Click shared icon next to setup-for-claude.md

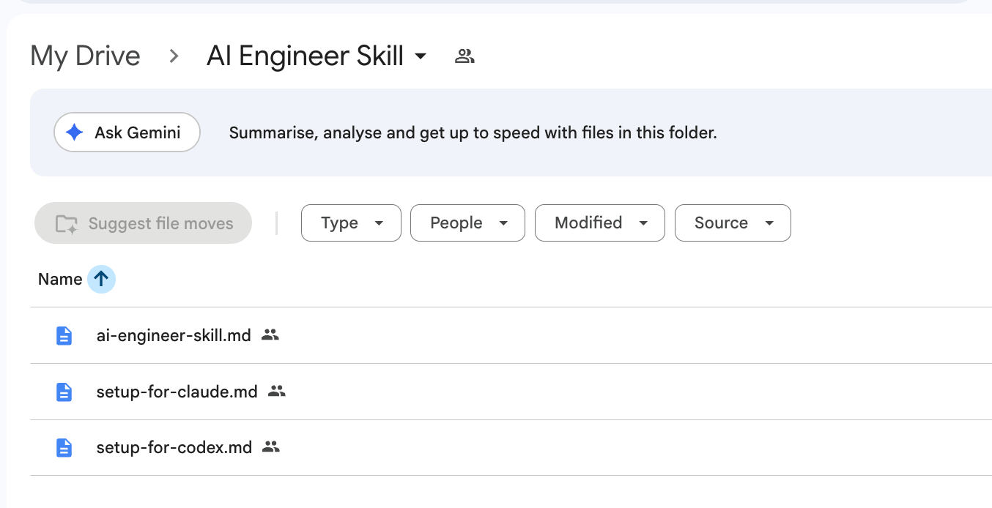pos(276,391)
